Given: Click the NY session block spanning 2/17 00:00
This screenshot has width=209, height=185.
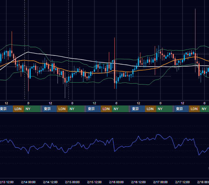Looking at the screenshot, I should pos(164,109).
